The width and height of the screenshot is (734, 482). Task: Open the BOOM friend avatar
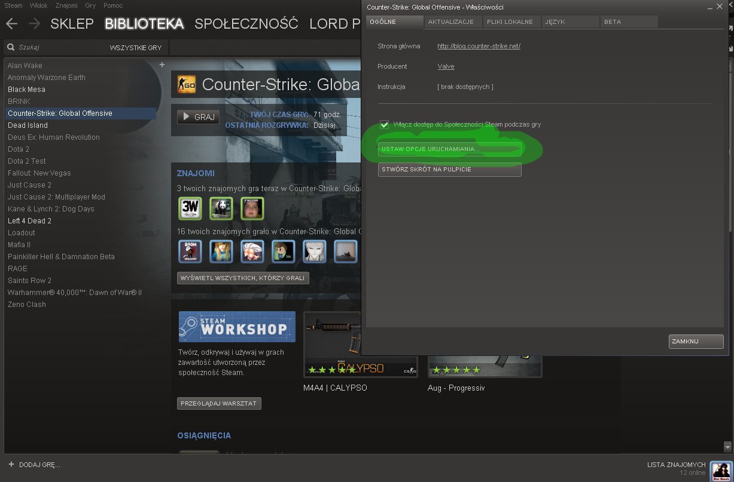[x=190, y=251]
